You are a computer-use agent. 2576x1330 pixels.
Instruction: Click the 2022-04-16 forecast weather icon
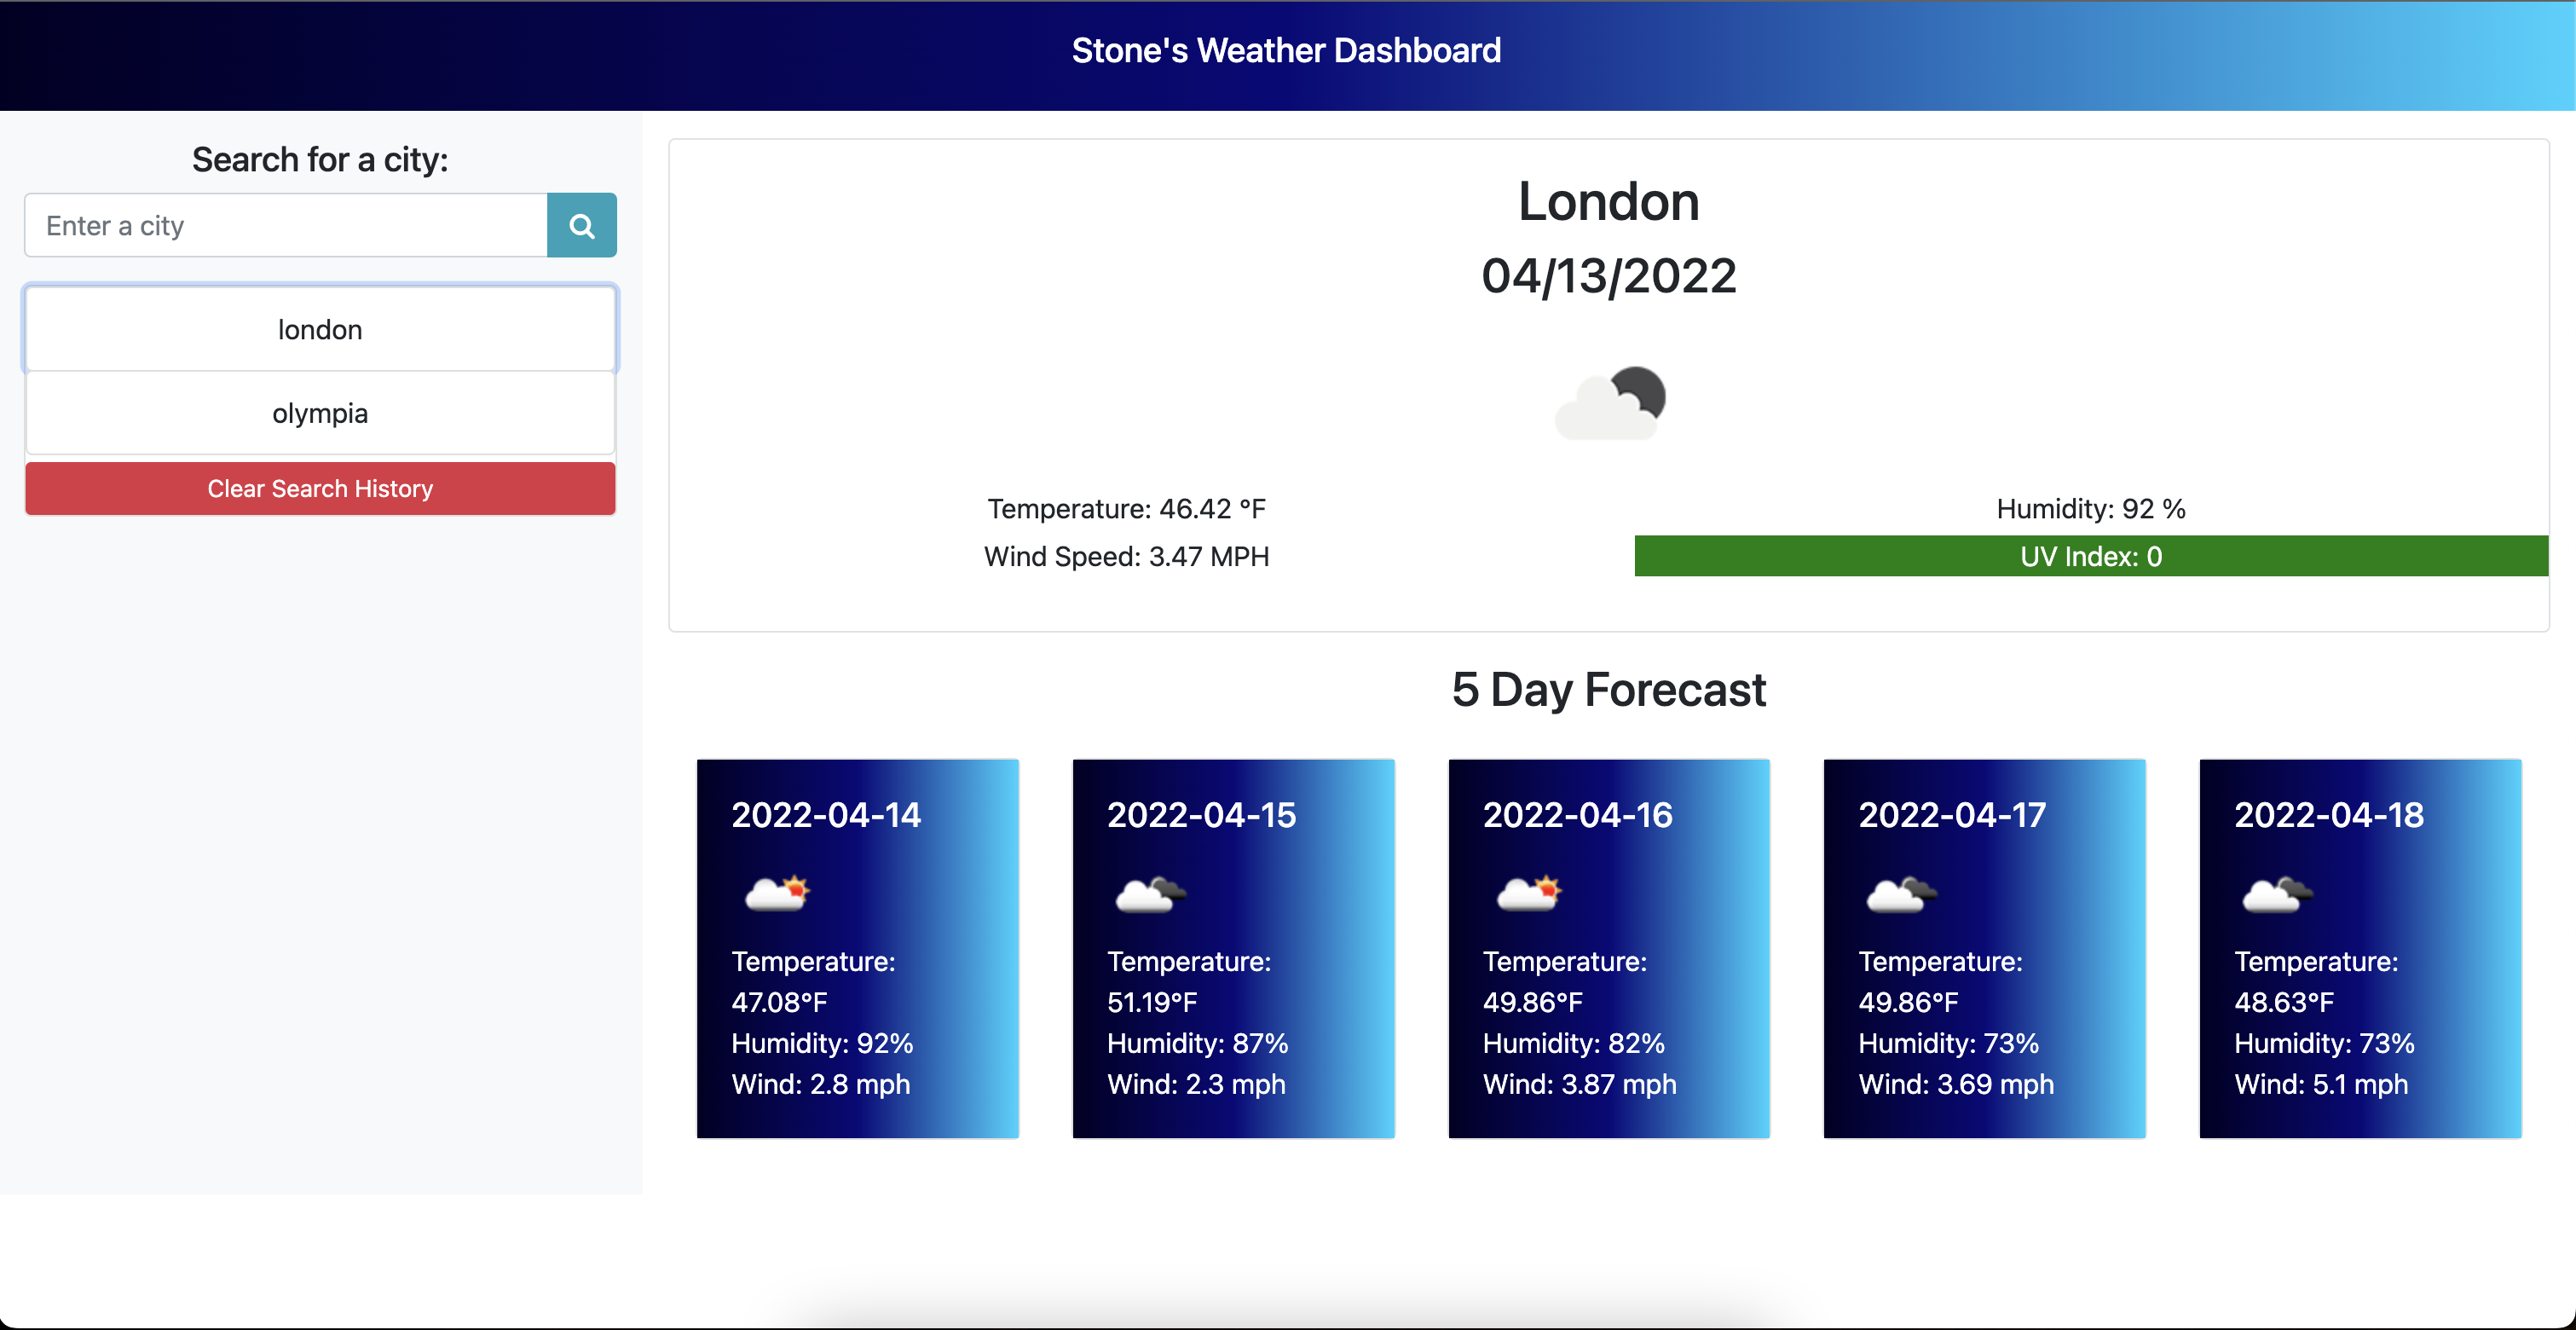tap(1528, 892)
